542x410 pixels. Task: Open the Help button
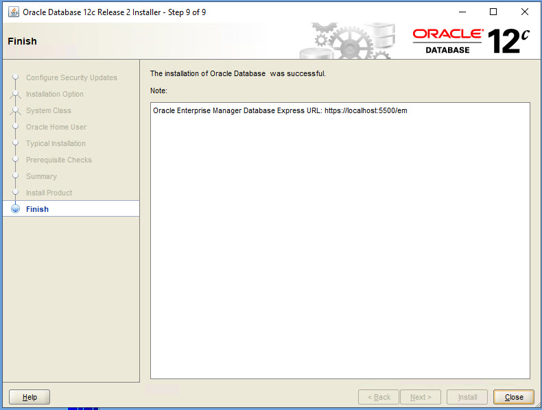click(x=30, y=397)
